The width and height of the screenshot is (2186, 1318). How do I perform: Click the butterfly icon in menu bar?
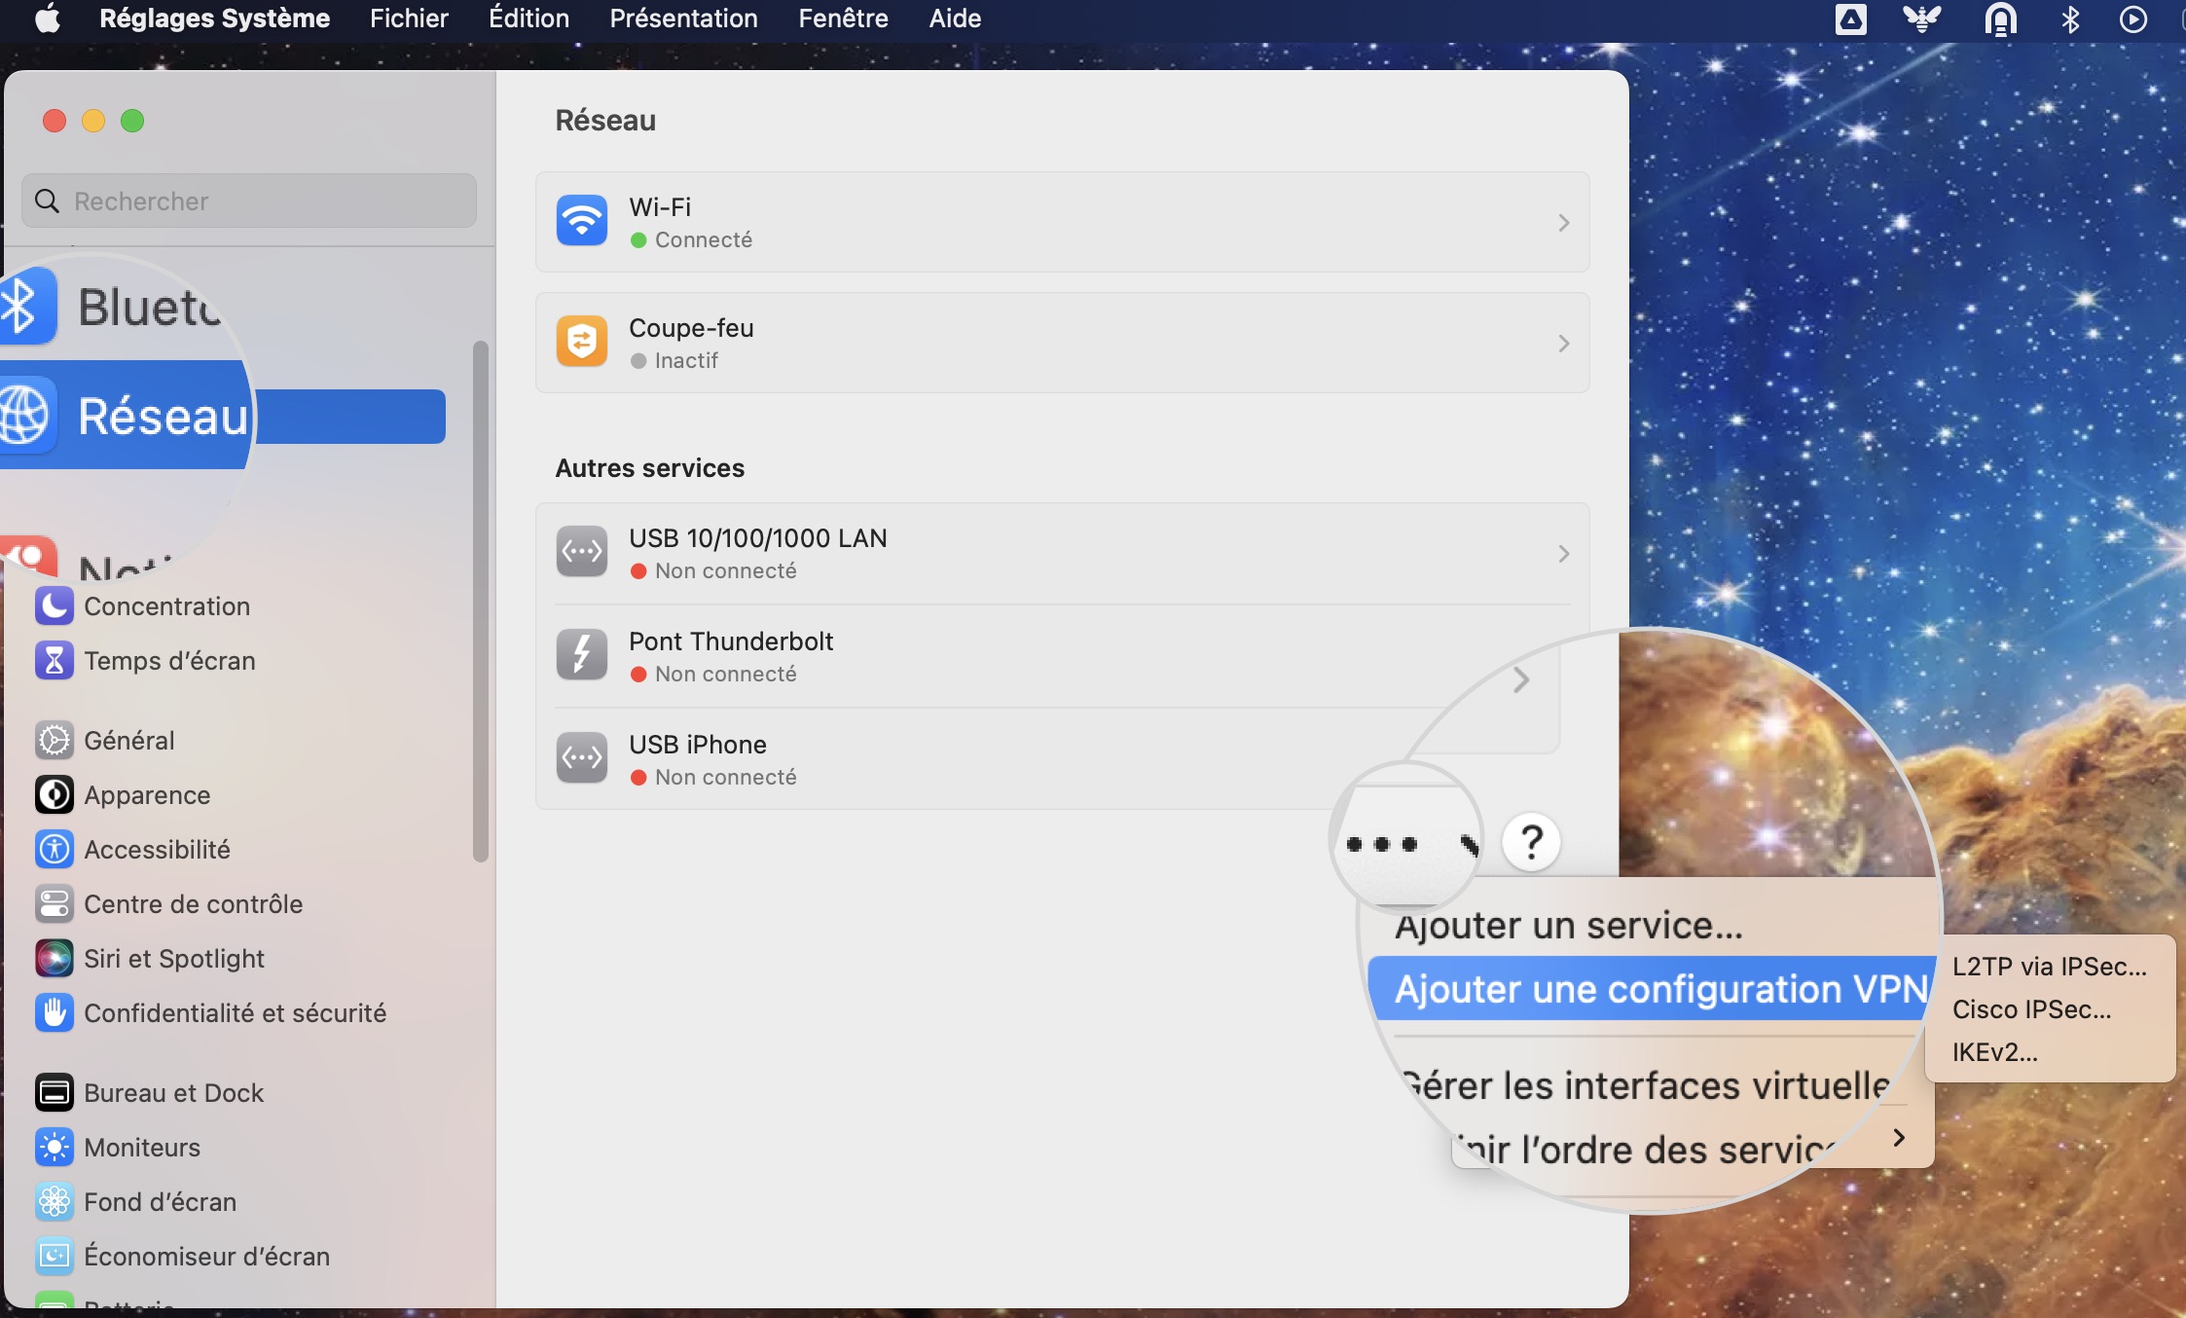pyautogui.click(x=1921, y=19)
